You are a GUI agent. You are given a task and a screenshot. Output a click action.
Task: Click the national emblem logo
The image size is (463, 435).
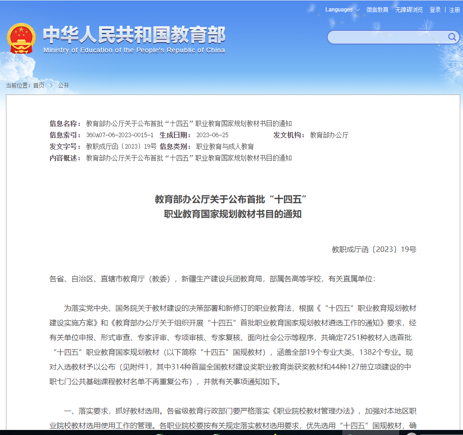click(x=21, y=39)
